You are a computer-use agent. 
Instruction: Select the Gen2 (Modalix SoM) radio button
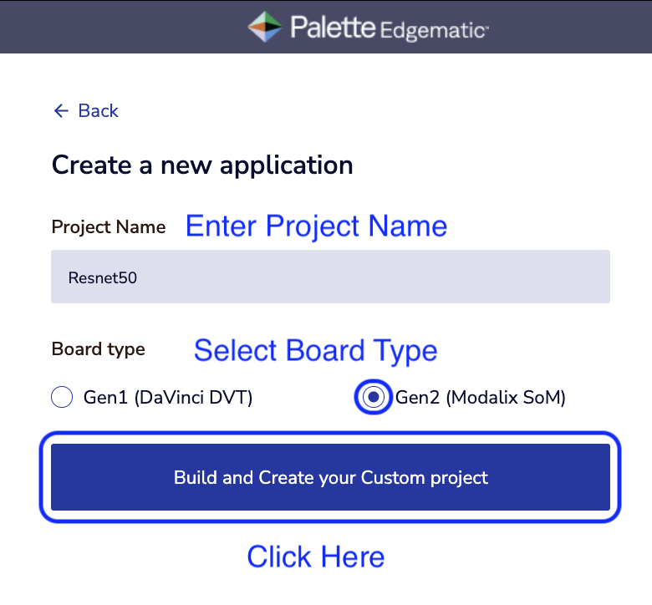click(375, 398)
